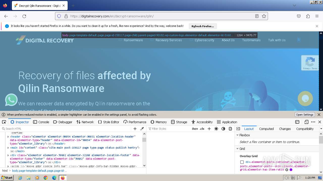Open the Style Editor panel
The image size is (323, 181).
109,122
